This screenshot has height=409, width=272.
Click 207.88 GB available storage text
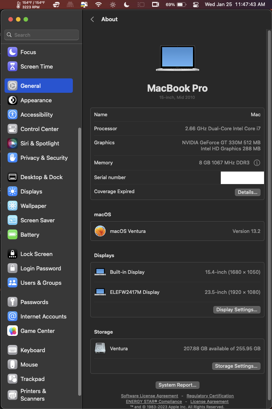[x=222, y=348]
